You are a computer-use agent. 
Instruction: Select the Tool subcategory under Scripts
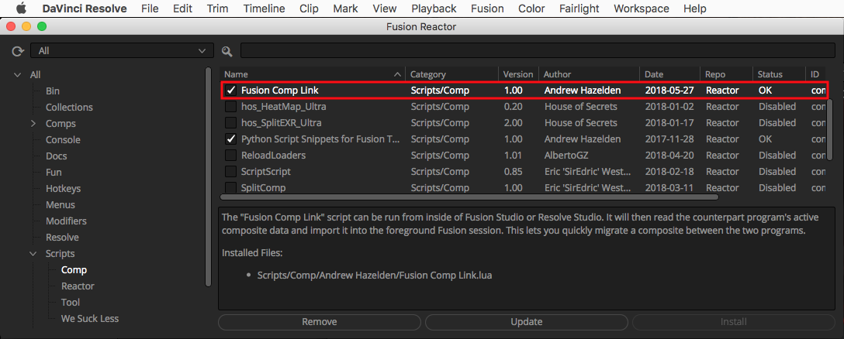[71, 302]
